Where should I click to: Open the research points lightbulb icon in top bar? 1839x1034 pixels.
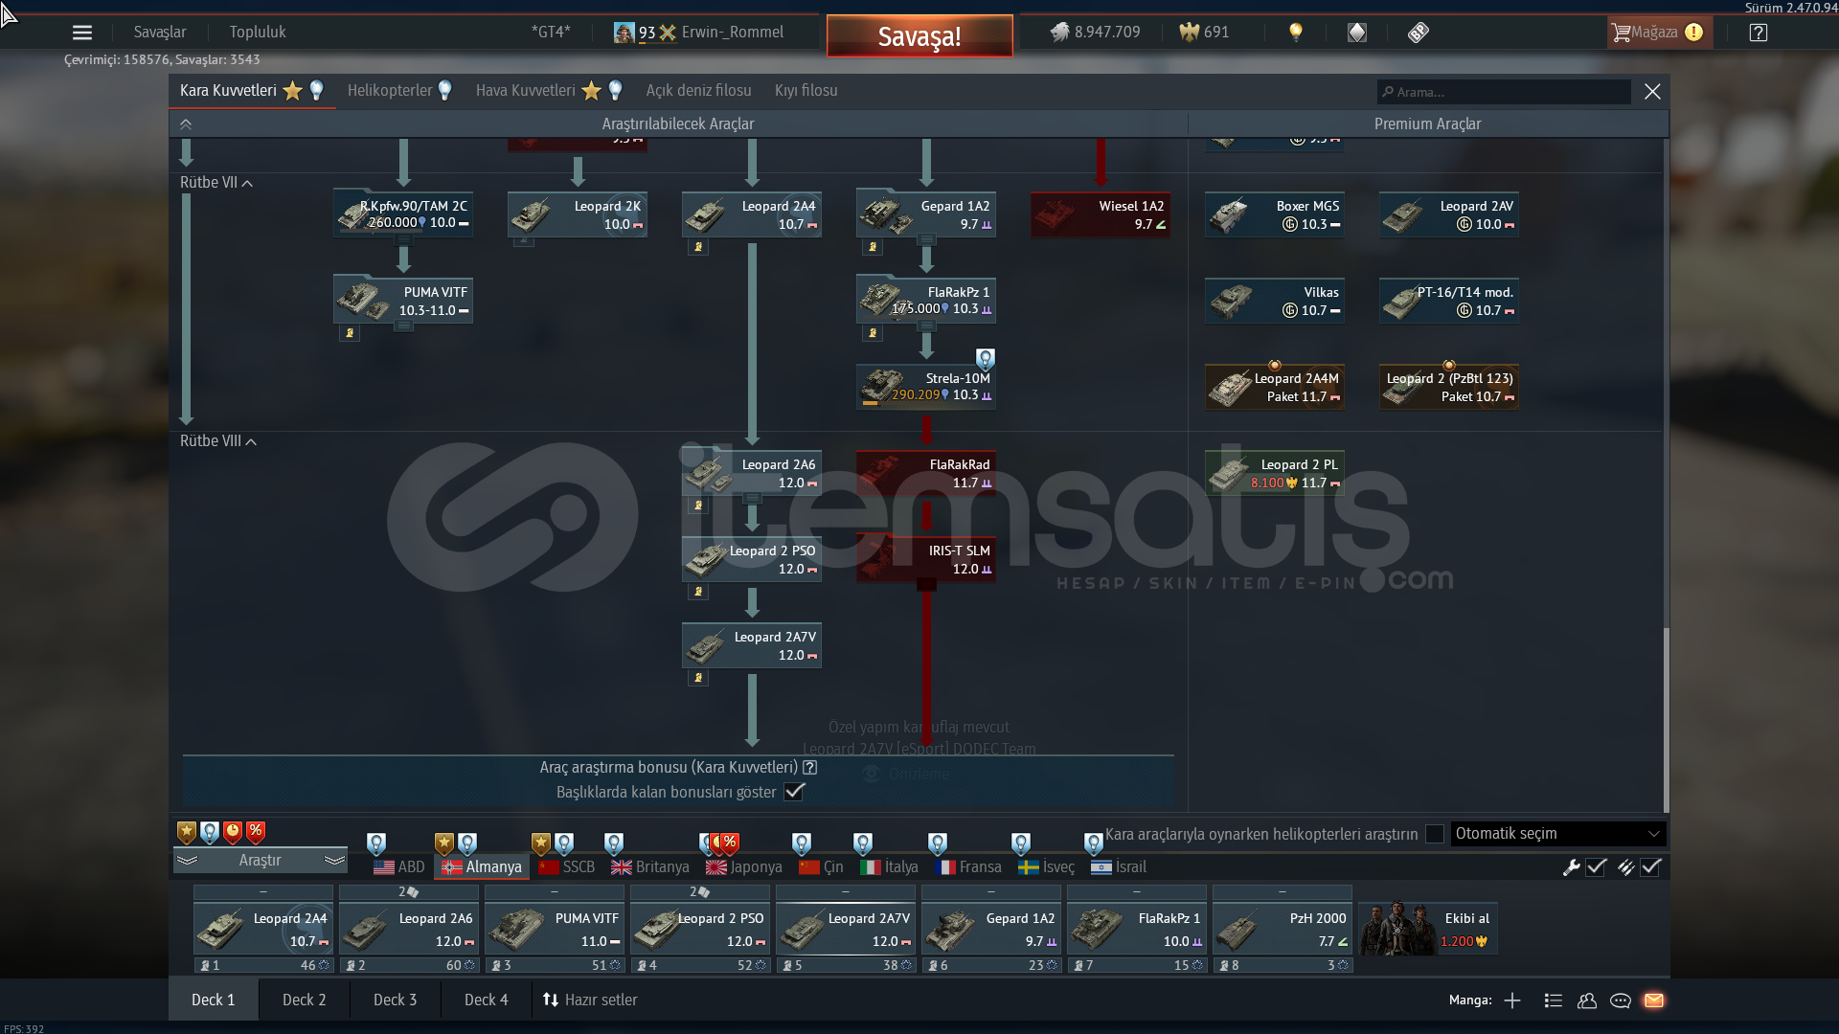(x=1296, y=32)
